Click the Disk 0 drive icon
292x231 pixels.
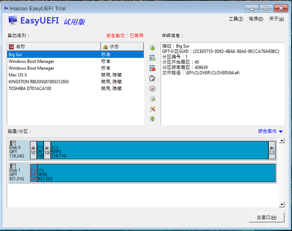[x=13, y=143]
